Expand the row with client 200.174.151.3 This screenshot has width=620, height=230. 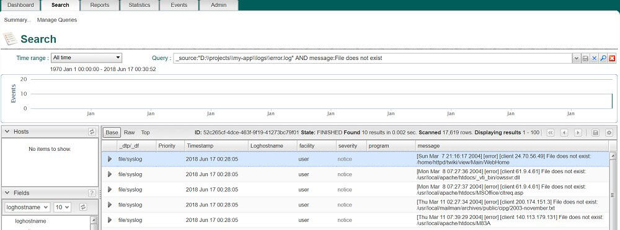(x=110, y=205)
